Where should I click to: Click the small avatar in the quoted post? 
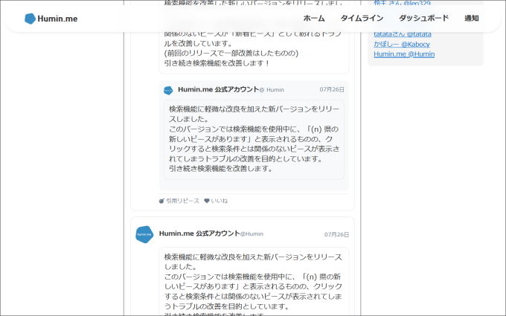[168, 90]
